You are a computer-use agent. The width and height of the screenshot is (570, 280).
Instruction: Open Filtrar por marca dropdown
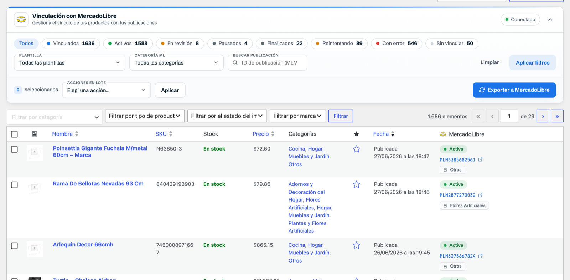298,116
